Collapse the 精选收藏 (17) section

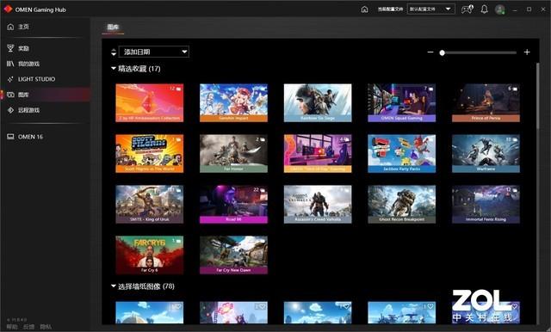tap(114, 69)
